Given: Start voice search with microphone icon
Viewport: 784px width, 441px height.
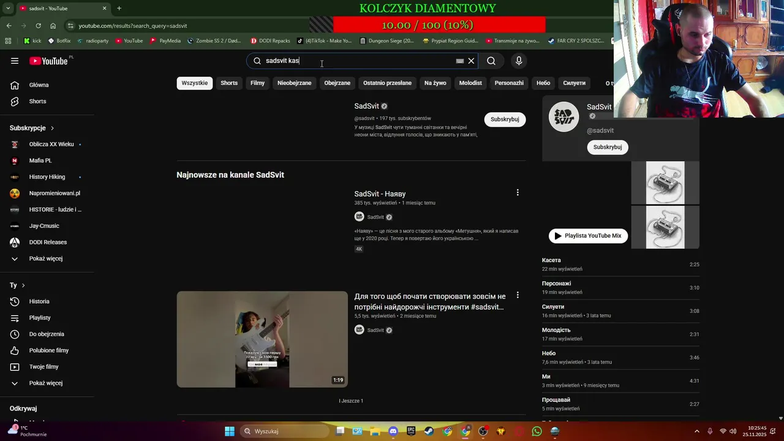Looking at the screenshot, I should 519,61.
